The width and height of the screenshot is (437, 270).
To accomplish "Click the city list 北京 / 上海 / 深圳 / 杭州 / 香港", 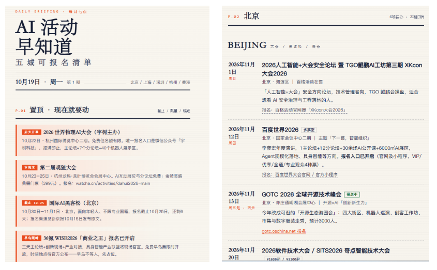I will (160, 83).
